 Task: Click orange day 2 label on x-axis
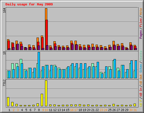[x=13, y=110]
